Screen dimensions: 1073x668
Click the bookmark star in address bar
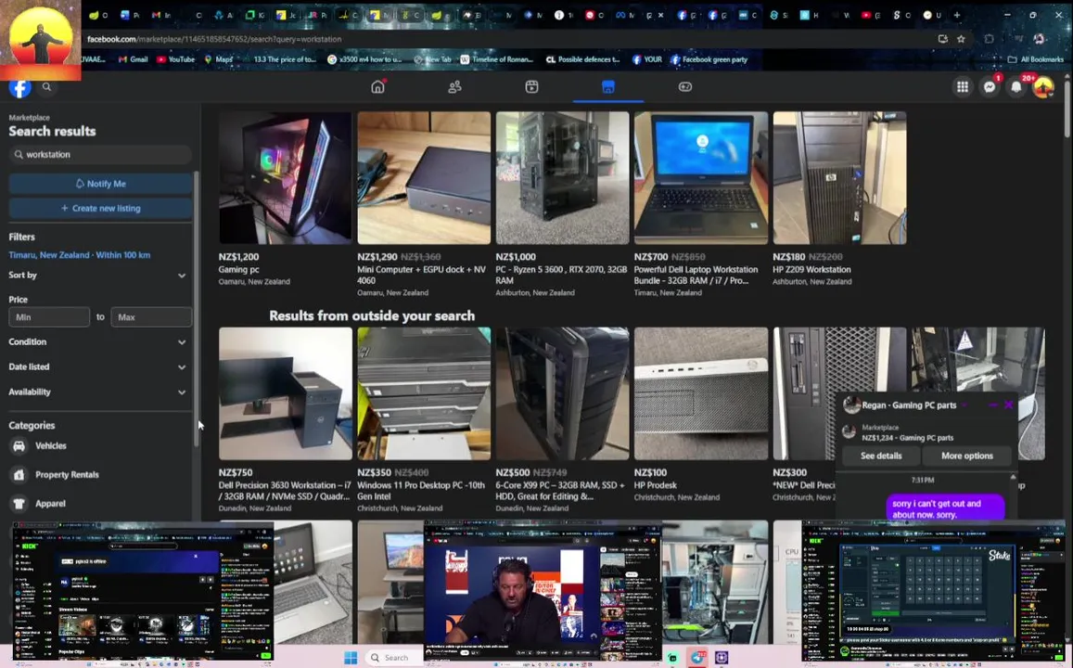coord(961,39)
